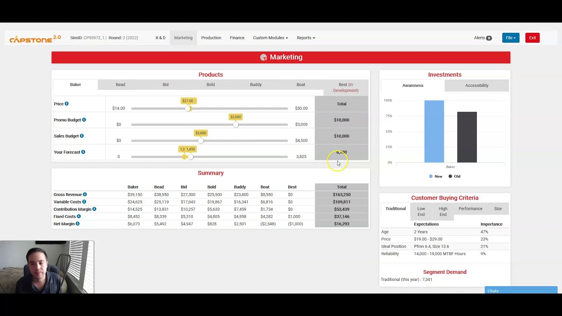Click the Price slider handle

[188, 108]
